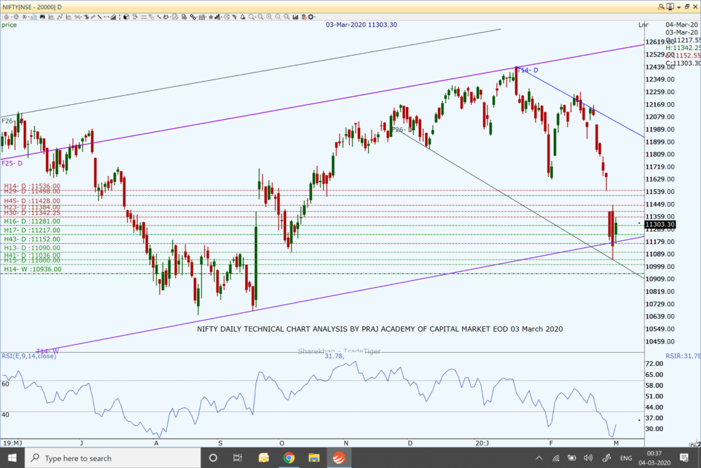This screenshot has height=468, width=701.
Task: Click the search scrip icon in title bar
Action: click(x=661, y=7)
